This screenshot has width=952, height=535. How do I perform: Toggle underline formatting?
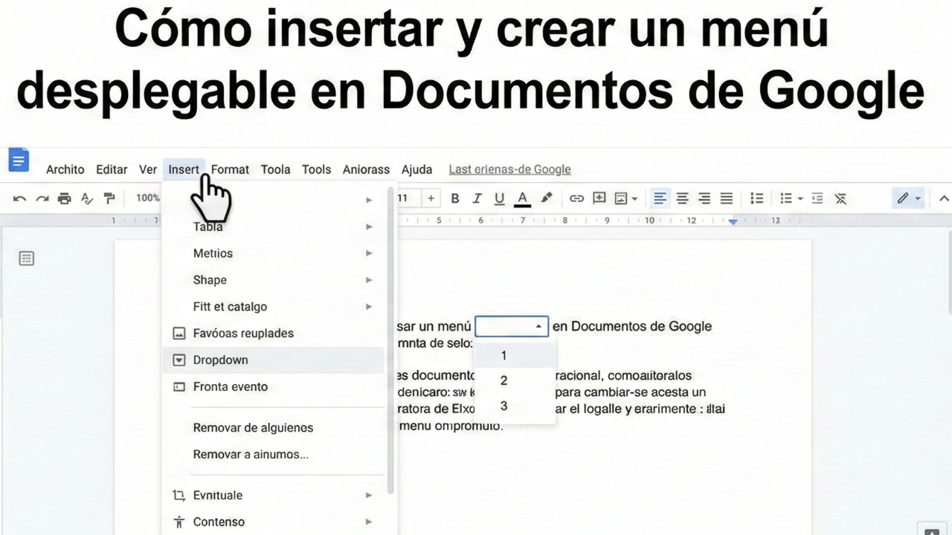point(500,198)
